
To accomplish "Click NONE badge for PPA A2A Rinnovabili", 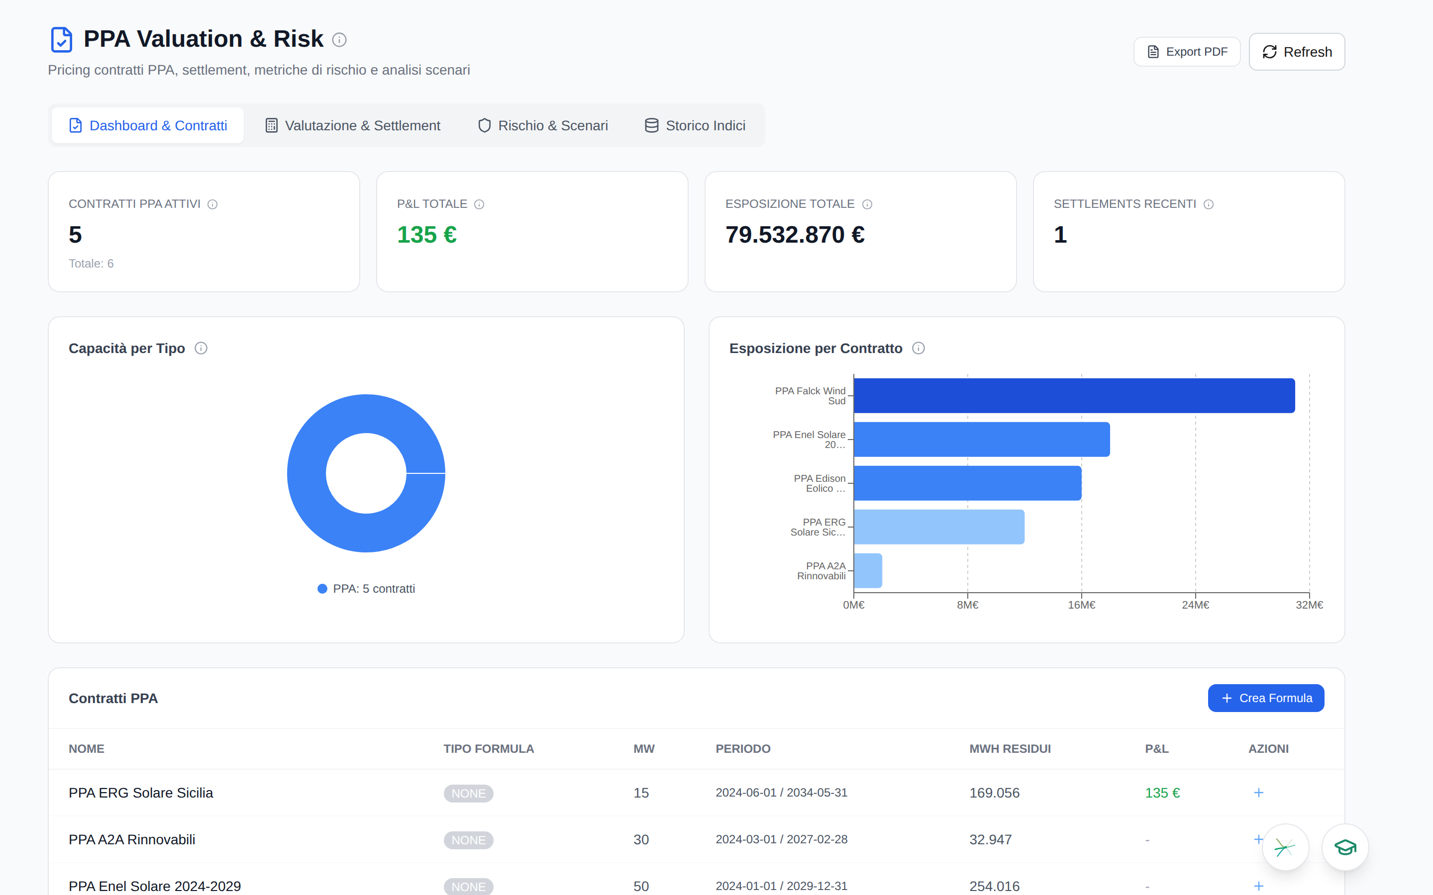I will coord(468,840).
